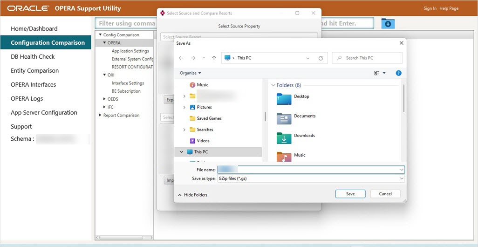This screenshot has width=478, height=247.
Task: Open Save as type dropdown
Action: [x=402, y=178]
